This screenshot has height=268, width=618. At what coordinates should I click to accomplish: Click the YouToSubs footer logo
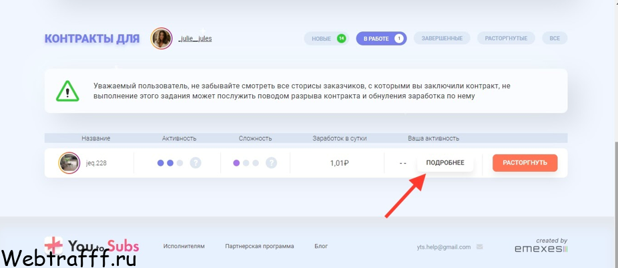[92, 247]
